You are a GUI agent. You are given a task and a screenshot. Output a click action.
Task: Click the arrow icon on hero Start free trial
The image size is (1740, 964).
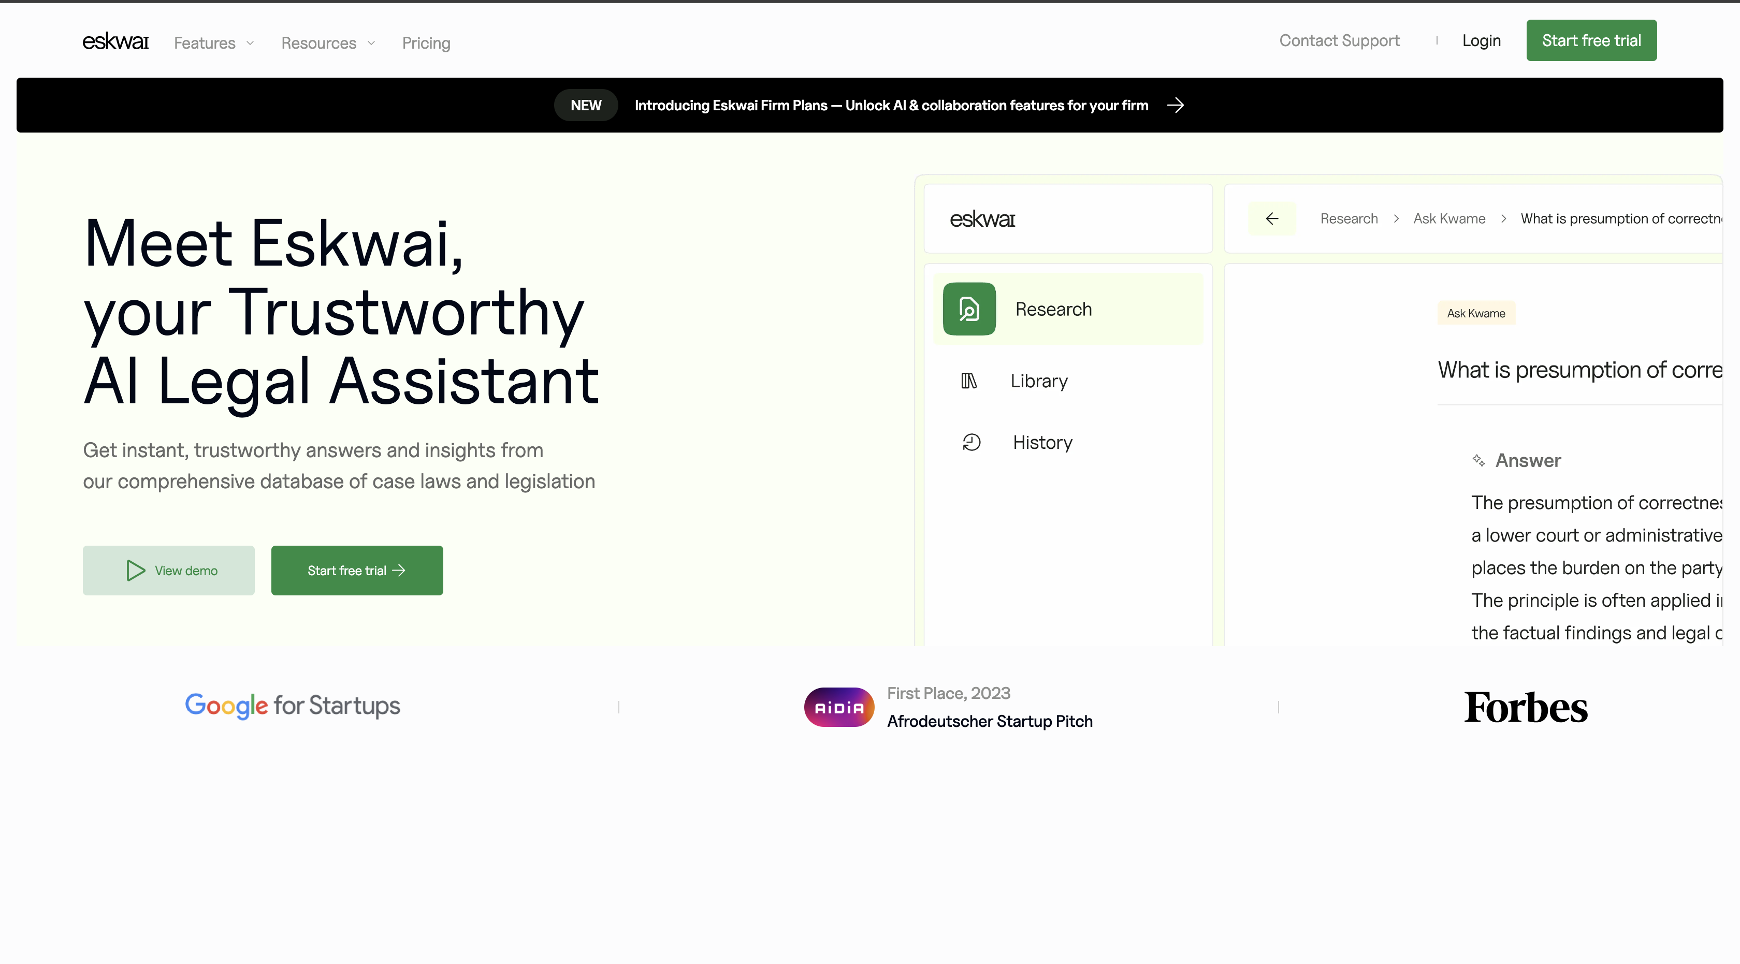click(399, 571)
